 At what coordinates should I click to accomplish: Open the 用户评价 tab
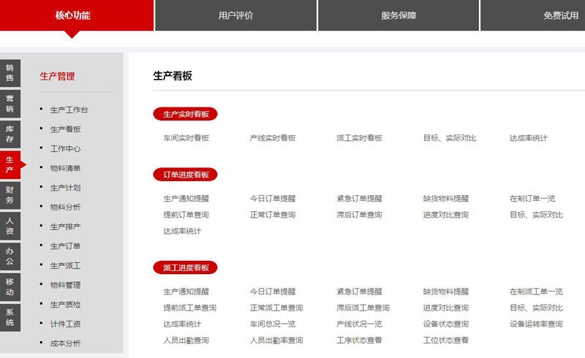click(235, 15)
